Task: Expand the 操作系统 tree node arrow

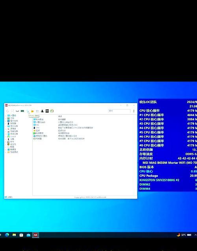Action: tap(6, 121)
